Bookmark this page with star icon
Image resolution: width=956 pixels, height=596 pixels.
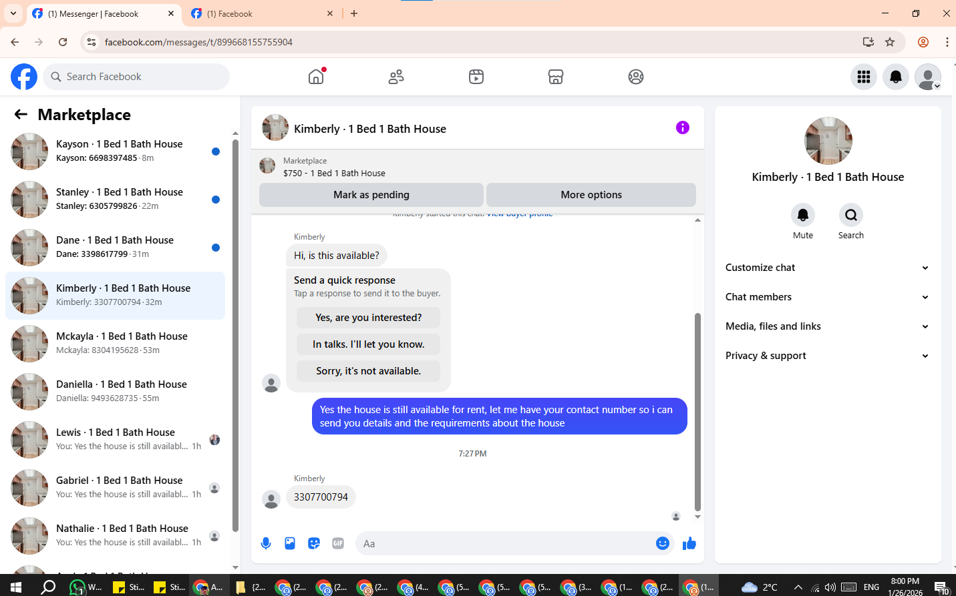pyautogui.click(x=890, y=42)
